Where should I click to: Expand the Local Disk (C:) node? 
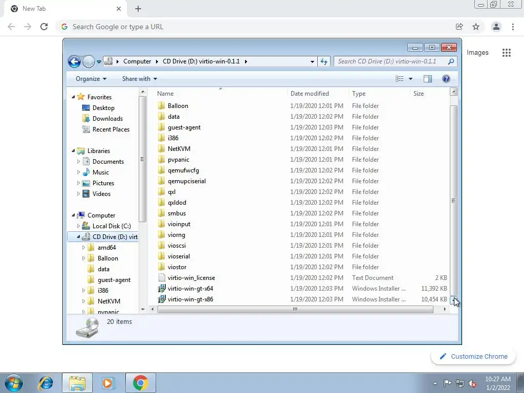point(78,226)
